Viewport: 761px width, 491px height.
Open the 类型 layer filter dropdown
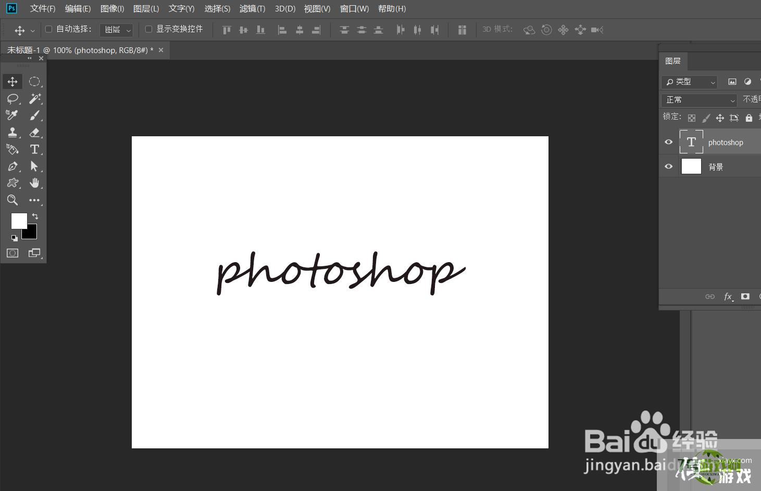point(690,82)
